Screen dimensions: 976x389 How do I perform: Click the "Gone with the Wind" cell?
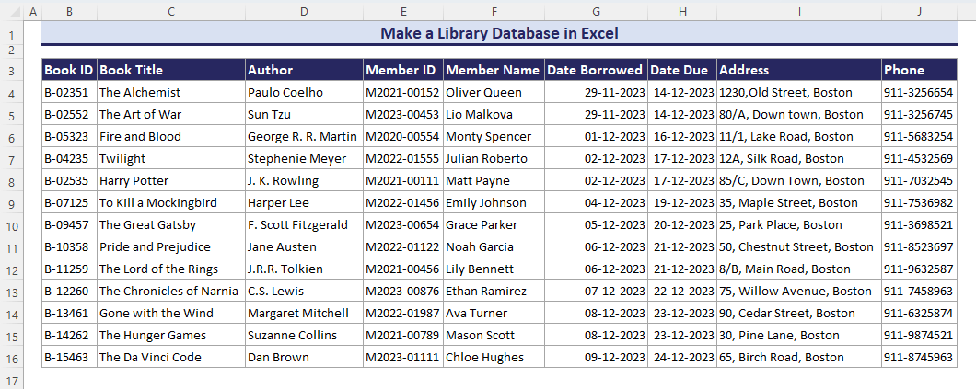point(170,313)
